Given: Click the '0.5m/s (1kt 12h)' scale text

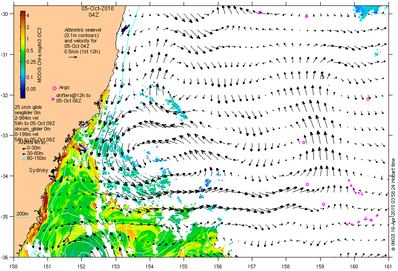Looking at the screenshot, I should [x=82, y=51].
